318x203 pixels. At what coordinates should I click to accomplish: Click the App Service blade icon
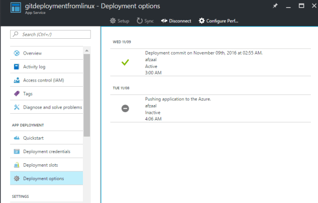click(x=16, y=8)
